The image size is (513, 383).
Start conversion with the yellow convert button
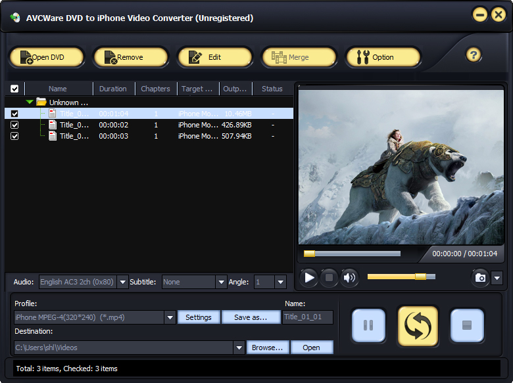click(418, 326)
